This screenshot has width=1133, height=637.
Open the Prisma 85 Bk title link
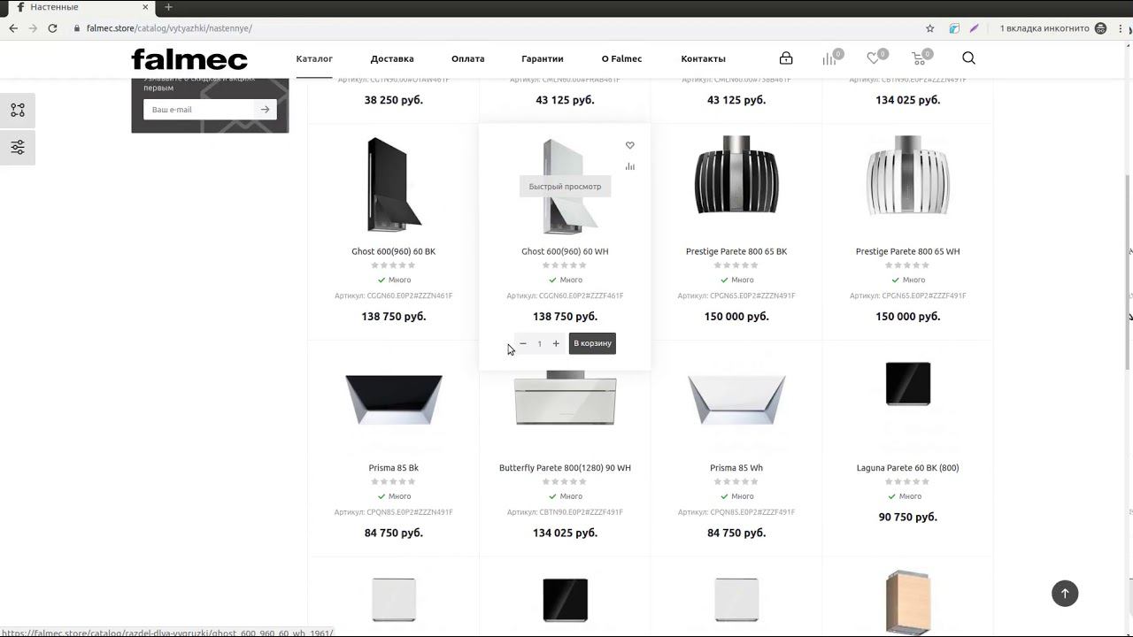(x=394, y=468)
